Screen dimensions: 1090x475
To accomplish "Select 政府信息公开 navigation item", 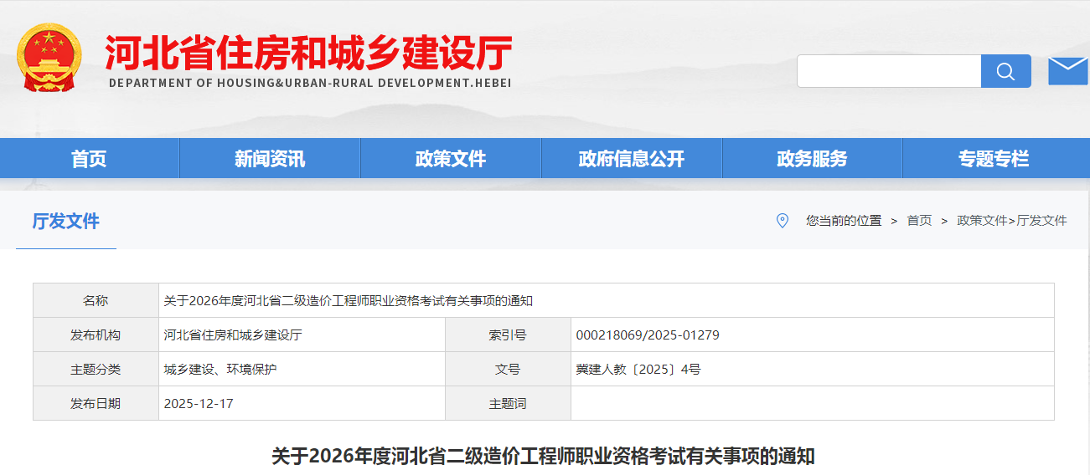I will pyautogui.click(x=632, y=159).
